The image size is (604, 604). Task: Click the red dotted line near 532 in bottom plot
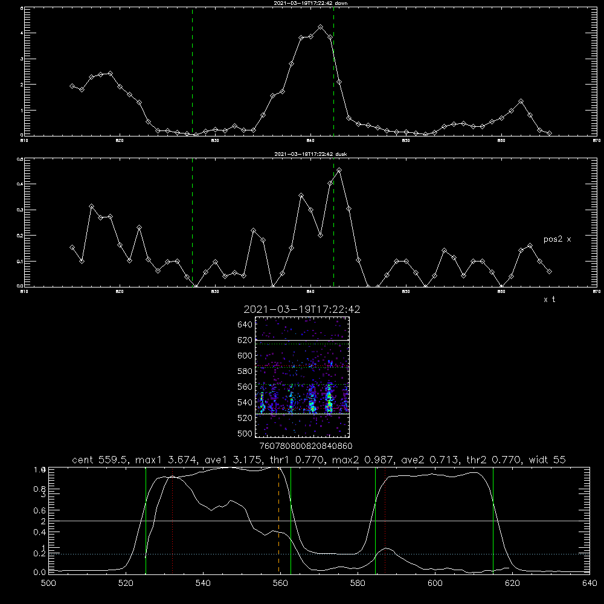(x=173, y=521)
